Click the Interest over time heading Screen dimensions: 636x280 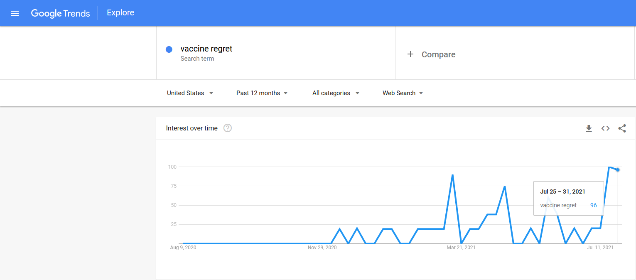click(x=192, y=128)
